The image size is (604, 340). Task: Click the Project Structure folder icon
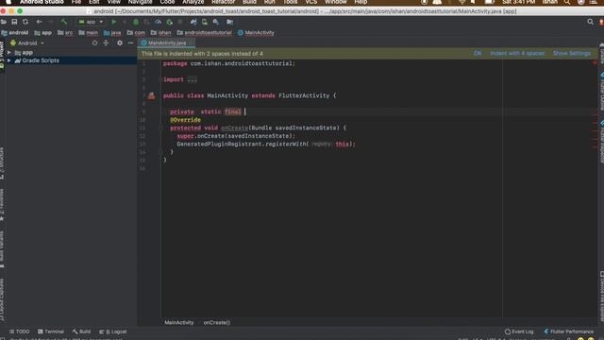pos(230,22)
